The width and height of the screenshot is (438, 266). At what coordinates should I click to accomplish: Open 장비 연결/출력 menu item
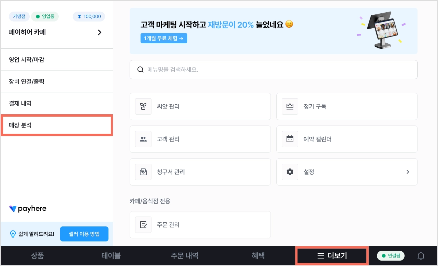pyautogui.click(x=57, y=82)
